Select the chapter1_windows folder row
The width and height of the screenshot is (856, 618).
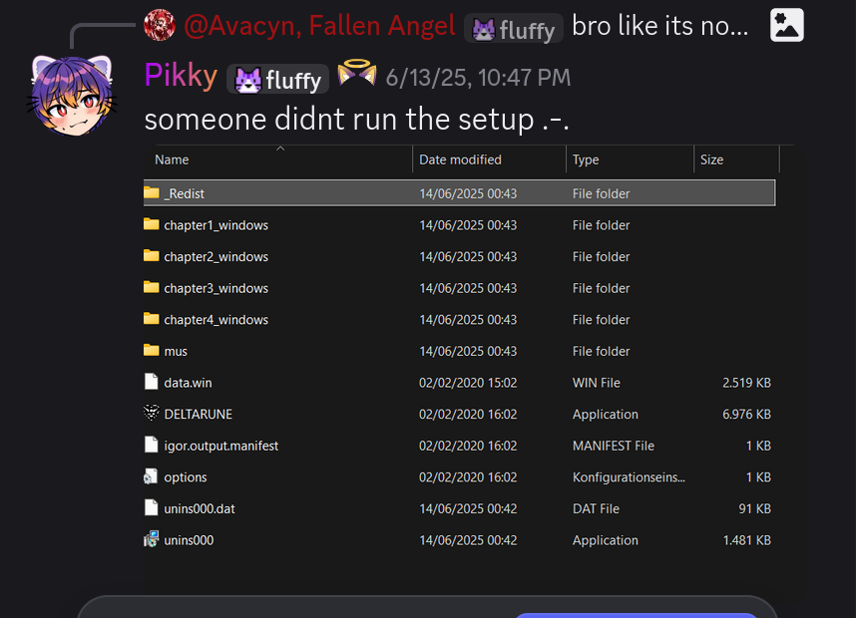[x=215, y=225]
